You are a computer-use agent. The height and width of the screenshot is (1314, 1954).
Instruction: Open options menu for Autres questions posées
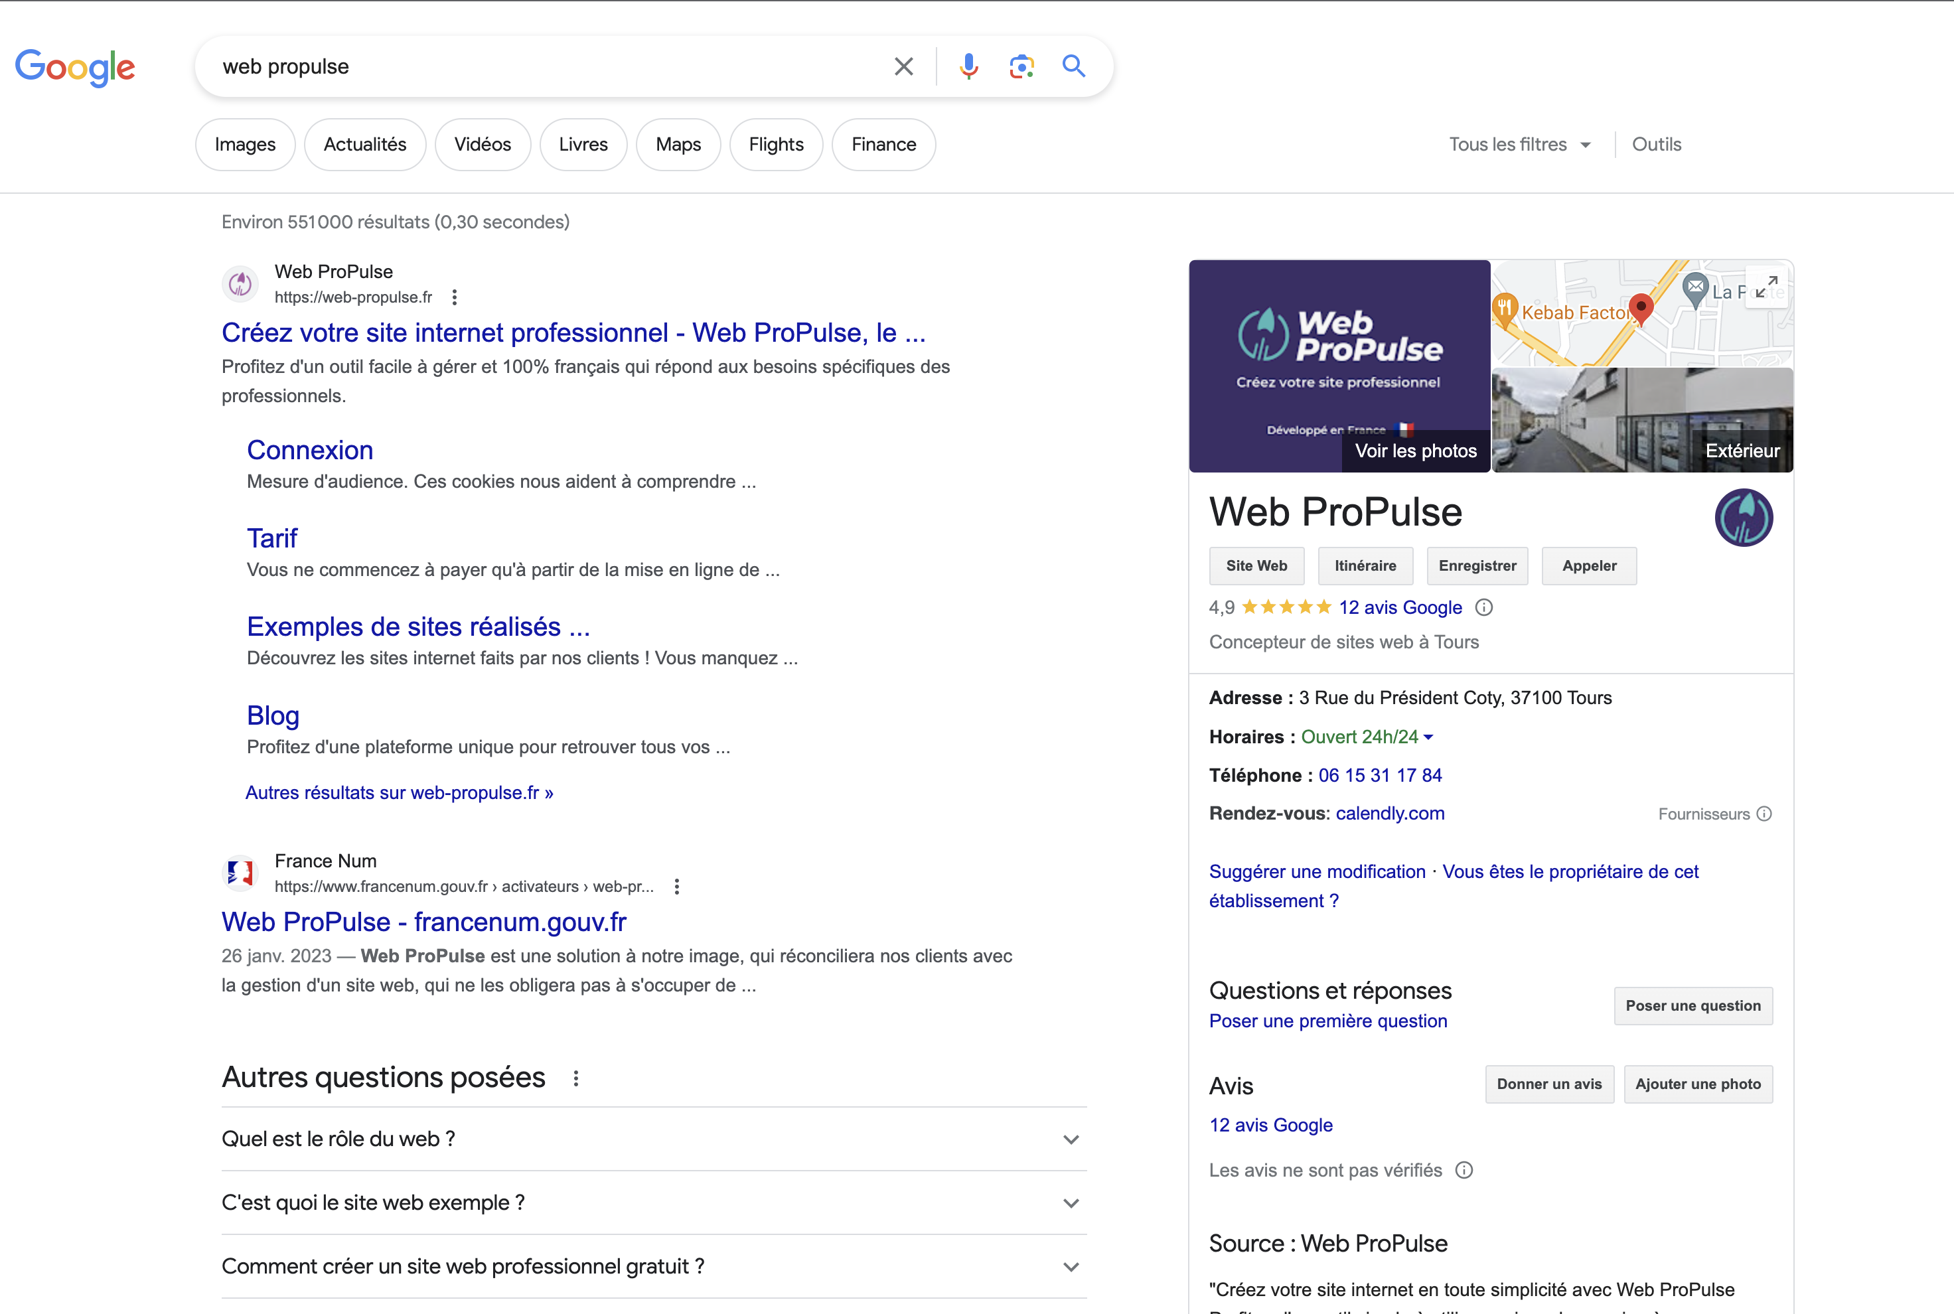[x=575, y=1078]
